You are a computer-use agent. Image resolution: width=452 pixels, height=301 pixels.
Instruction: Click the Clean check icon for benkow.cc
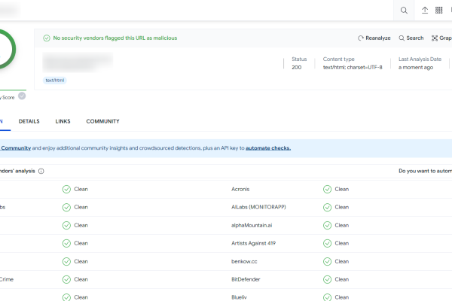327,262
